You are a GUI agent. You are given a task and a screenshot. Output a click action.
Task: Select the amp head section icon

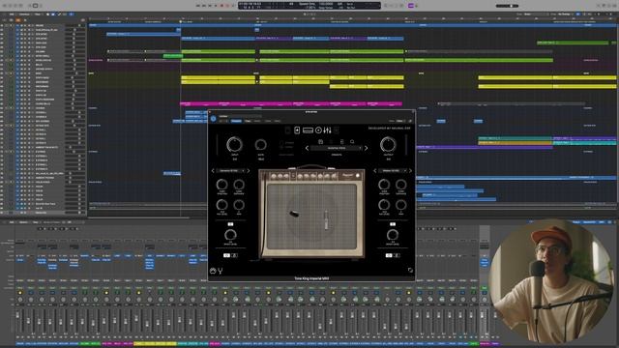308,130
